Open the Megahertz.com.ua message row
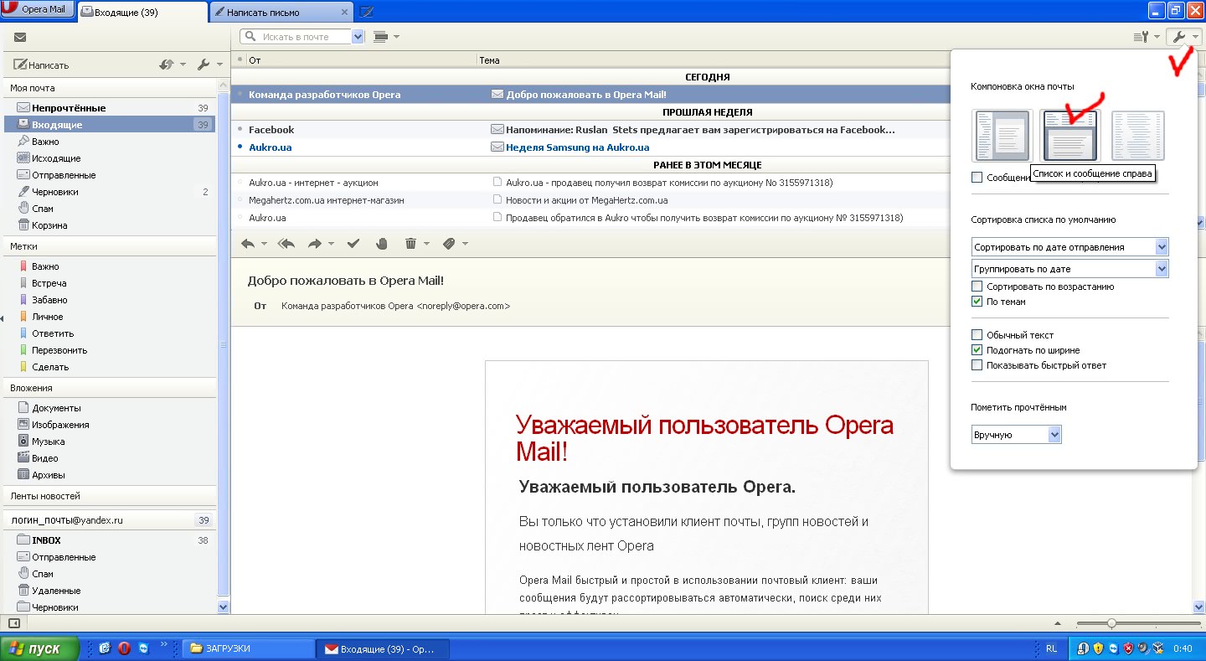This screenshot has width=1206, height=661. 590,200
